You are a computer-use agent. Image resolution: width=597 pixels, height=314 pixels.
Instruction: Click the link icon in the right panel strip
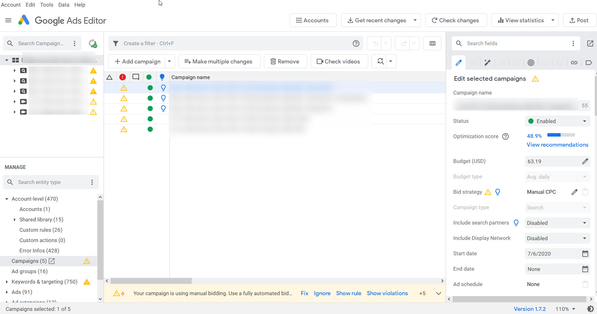[574, 62]
